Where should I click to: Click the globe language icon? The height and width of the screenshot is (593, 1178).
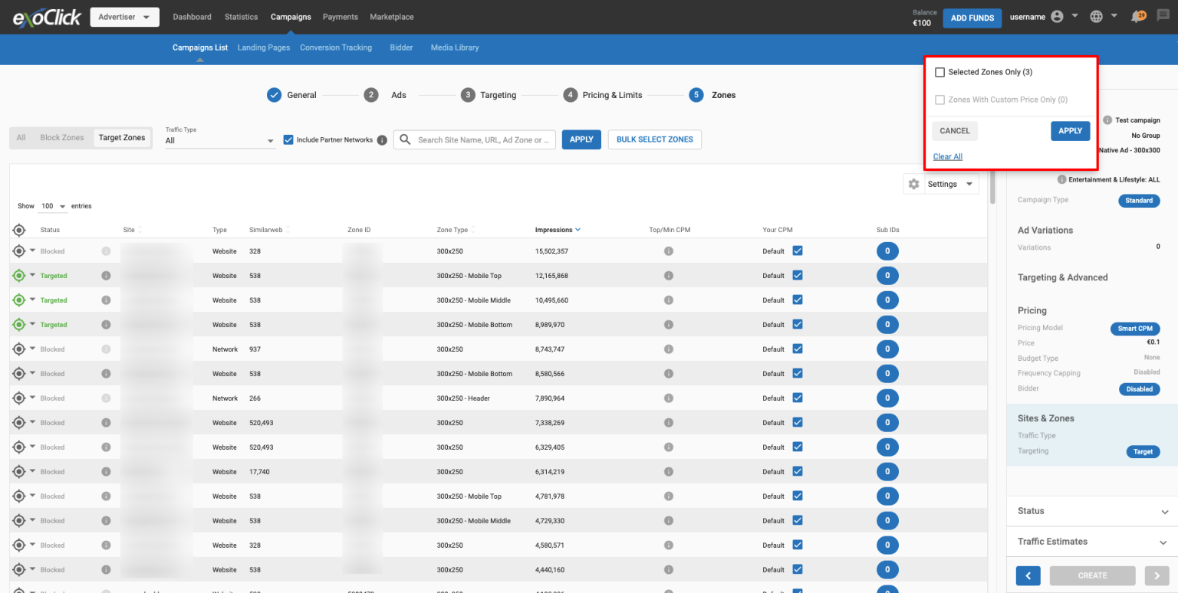click(1097, 17)
